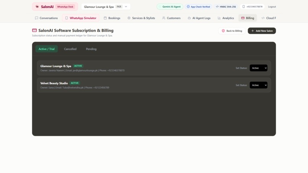Click the Bookings calendar icon
This screenshot has height=173, width=308.
point(105,18)
